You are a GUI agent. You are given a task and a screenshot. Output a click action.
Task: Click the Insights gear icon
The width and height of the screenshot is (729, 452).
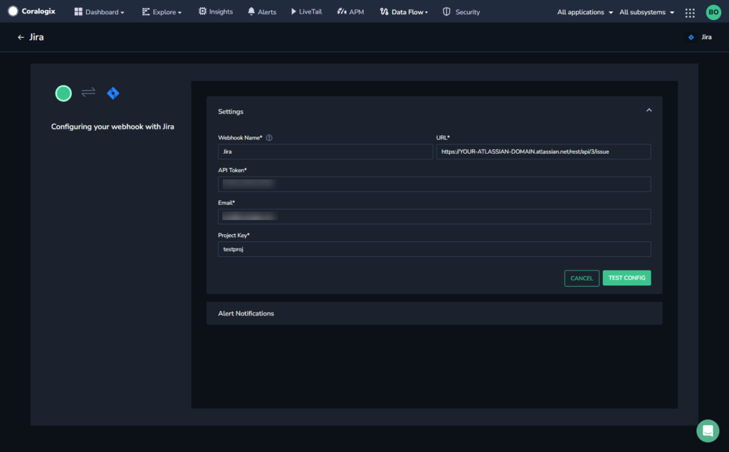202,11
